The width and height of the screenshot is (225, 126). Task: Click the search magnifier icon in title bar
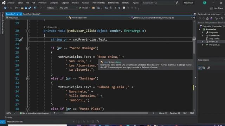(177, 2)
